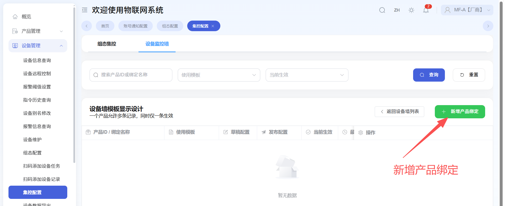Image resolution: width=505 pixels, height=206 pixels.
Task: Expand the 产品管理 menu
Action: point(38,31)
